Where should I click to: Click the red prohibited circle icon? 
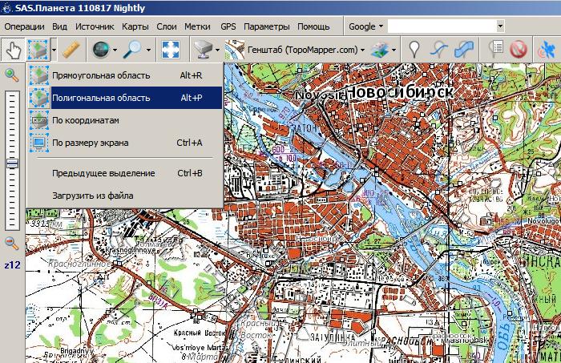(x=519, y=50)
